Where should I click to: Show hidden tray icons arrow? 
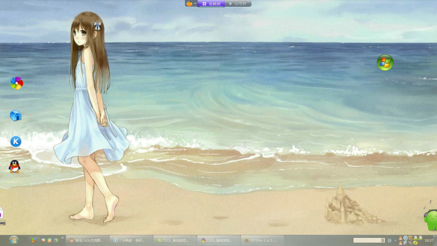coord(395,240)
